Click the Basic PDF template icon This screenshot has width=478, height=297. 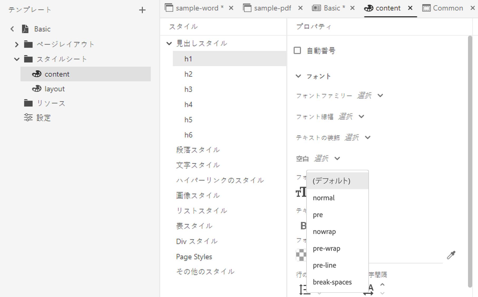coord(25,29)
